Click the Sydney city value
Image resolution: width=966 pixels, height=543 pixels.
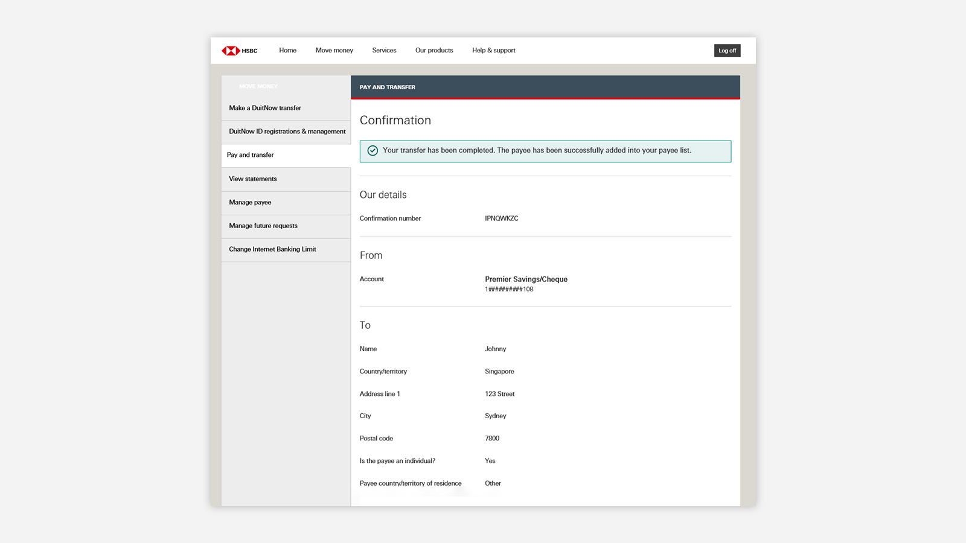pos(495,416)
